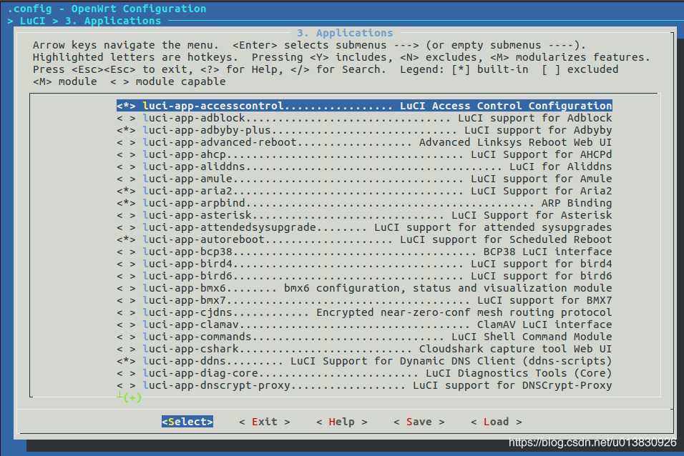Select the luci-app-dnscrypt-proxy entry
This screenshot has height=456, width=684.
point(364,386)
